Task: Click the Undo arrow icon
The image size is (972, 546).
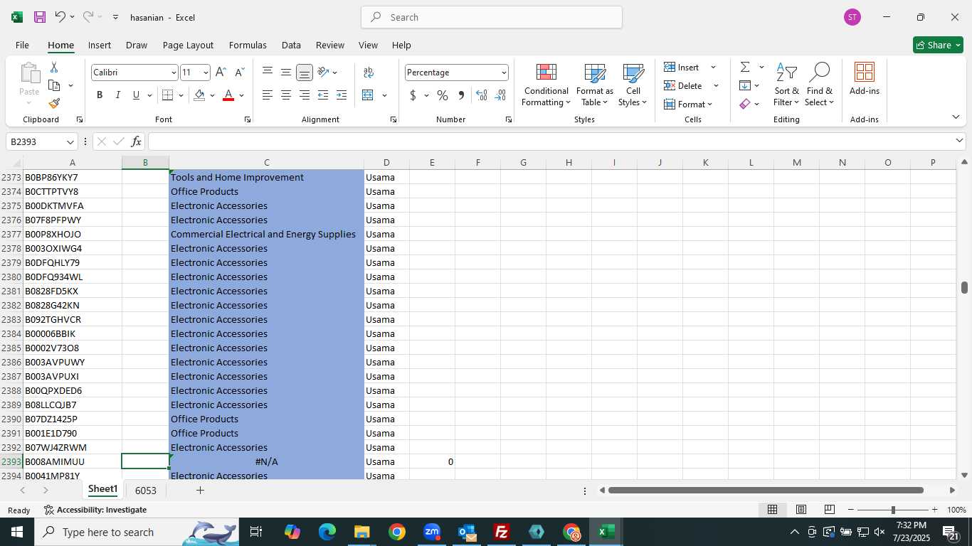Action: [60, 17]
